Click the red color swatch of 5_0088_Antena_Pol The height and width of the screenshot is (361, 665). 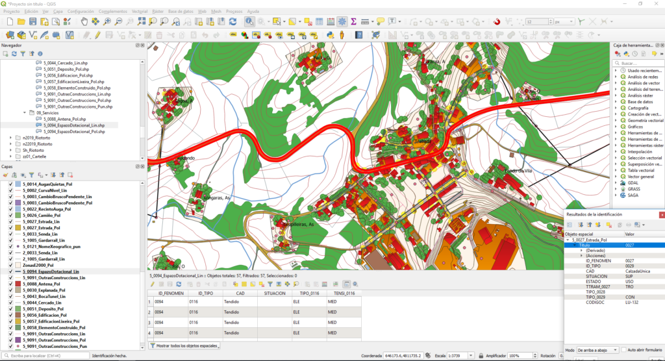point(18,284)
